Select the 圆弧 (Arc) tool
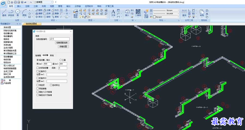This screenshot has height=130, width=245. (x=24, y=13)
